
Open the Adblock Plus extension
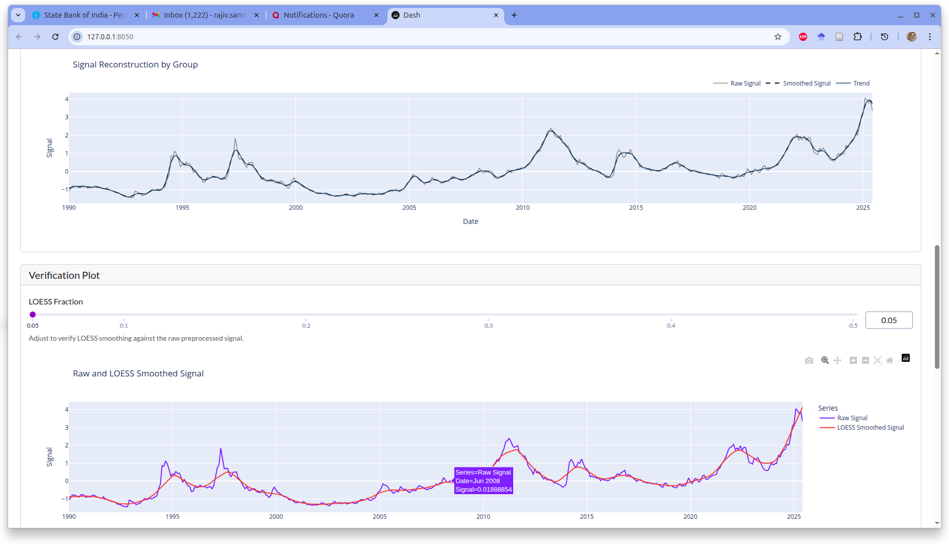803,37
